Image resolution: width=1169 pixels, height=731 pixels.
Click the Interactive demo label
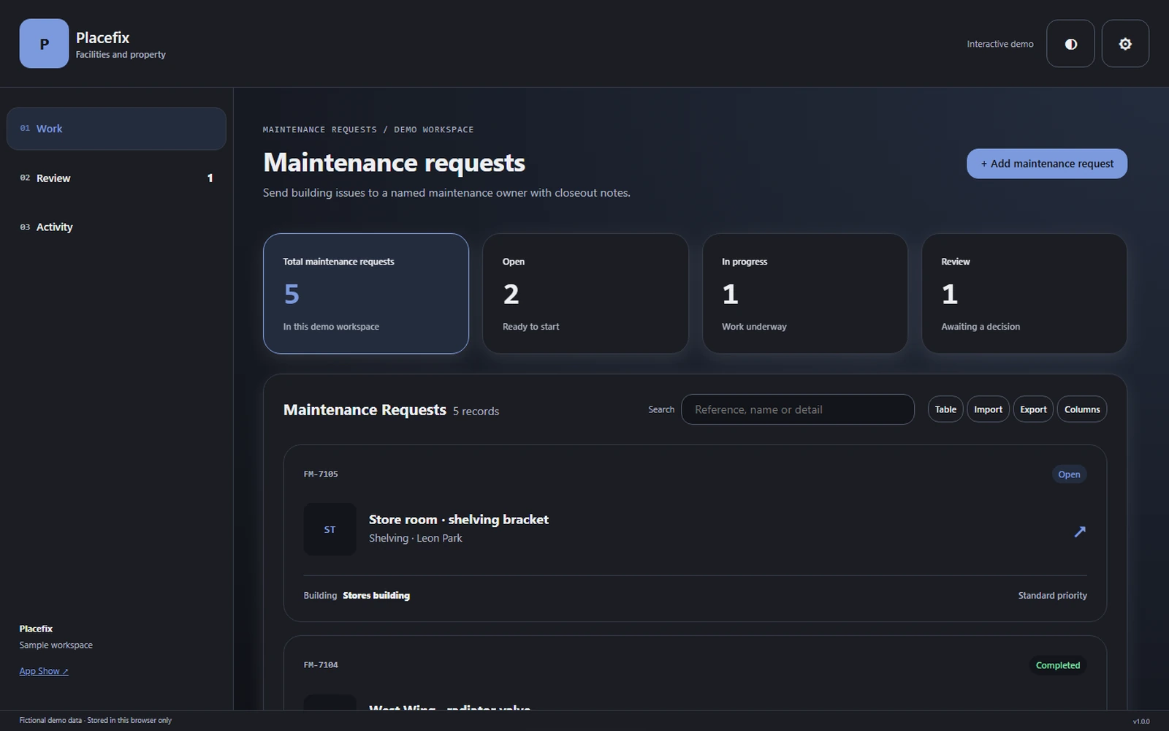[x=999, y=44]
